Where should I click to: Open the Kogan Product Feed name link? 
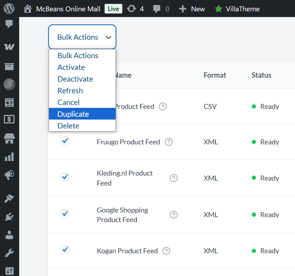127,251
